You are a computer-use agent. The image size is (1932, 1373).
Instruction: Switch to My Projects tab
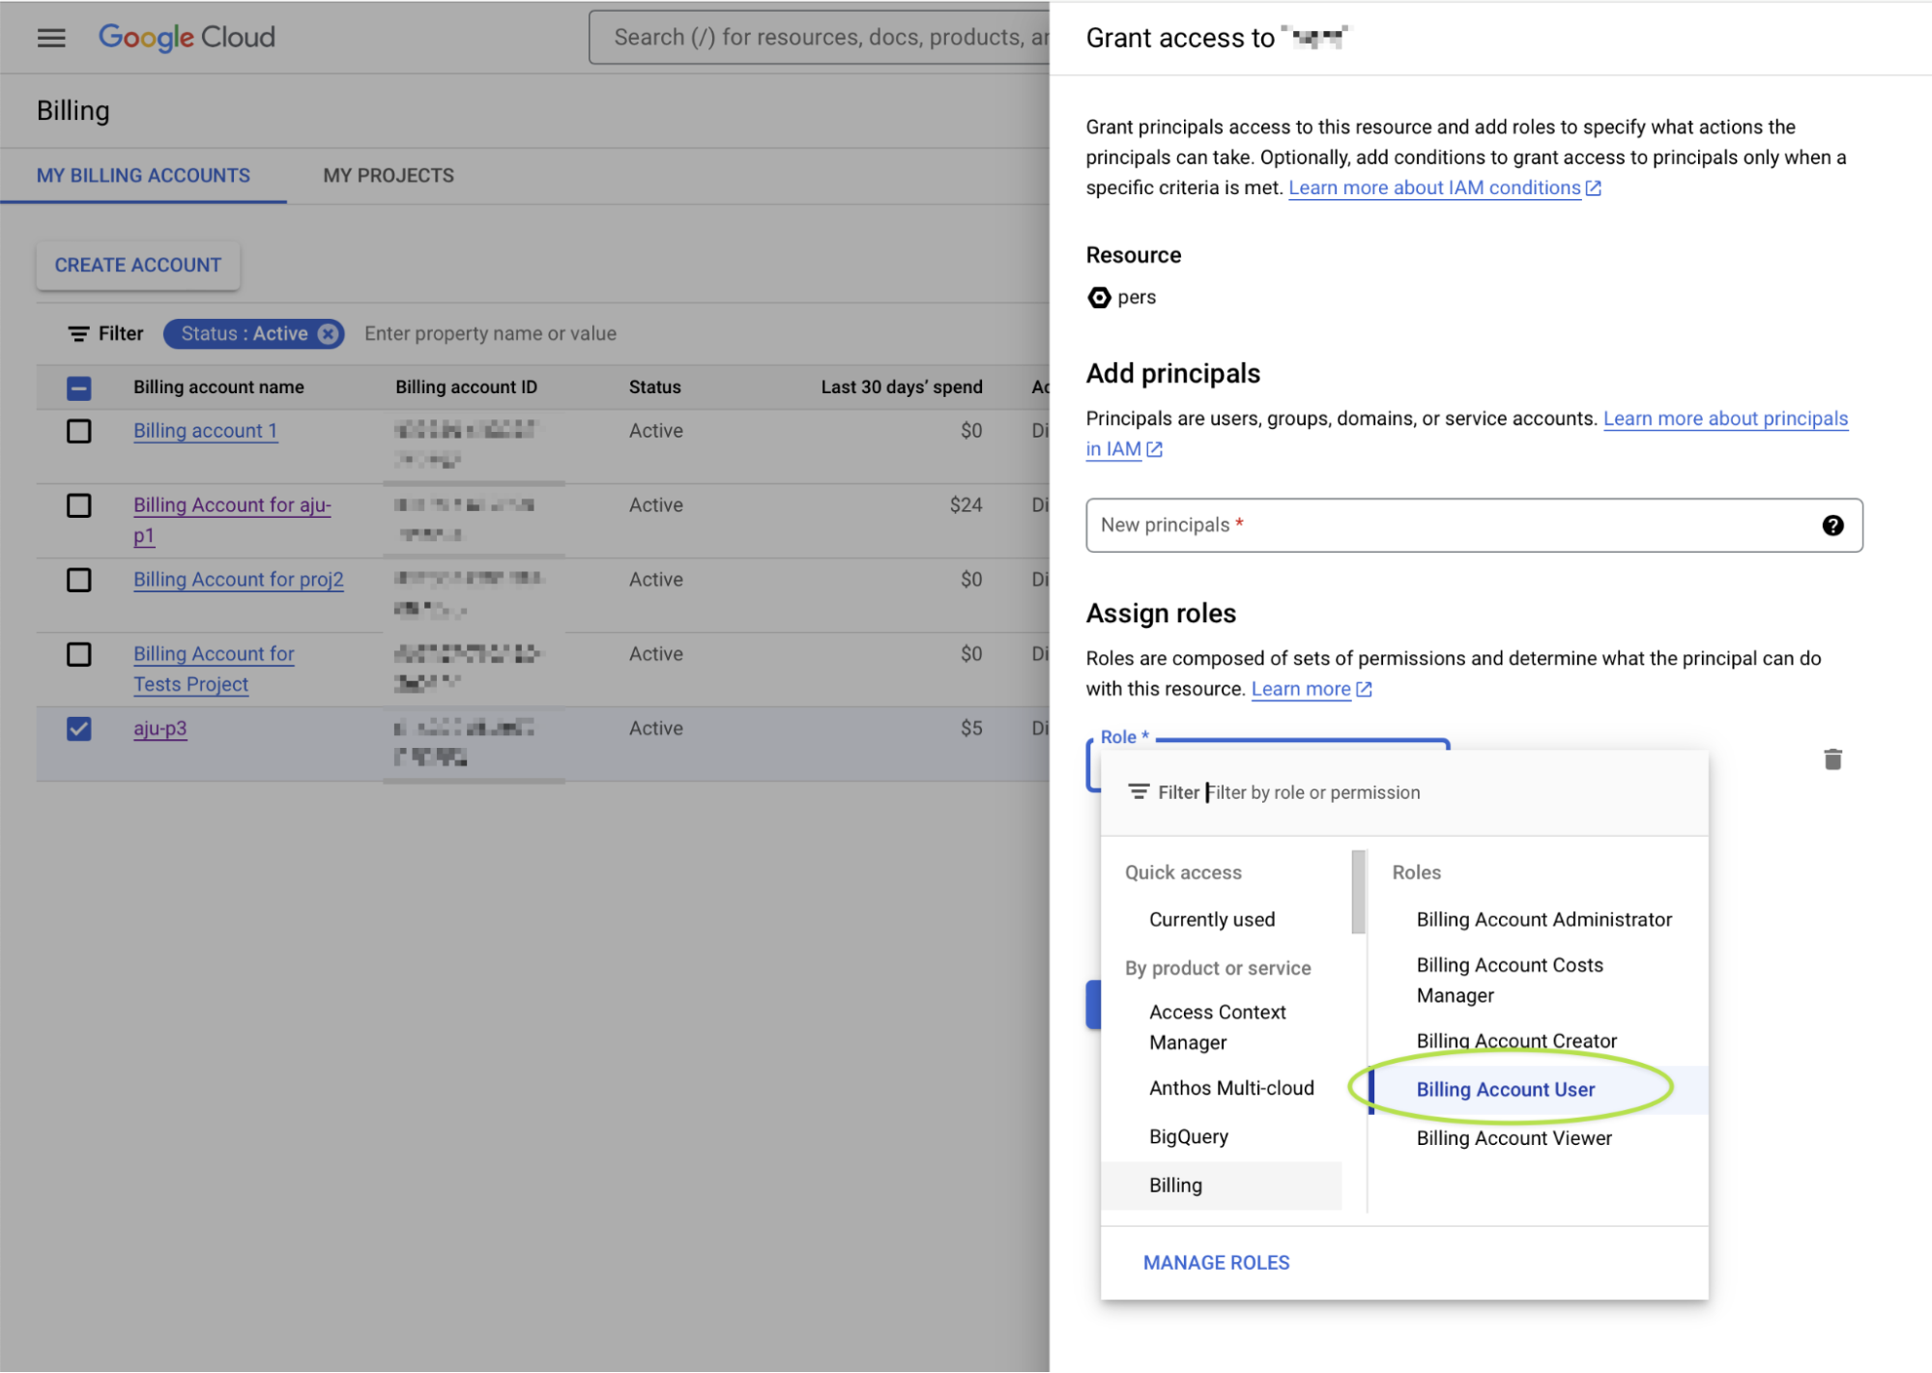pyautogui.click(x=389, y=176)
